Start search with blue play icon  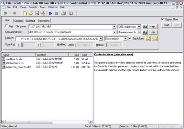[x=51, y=13]
